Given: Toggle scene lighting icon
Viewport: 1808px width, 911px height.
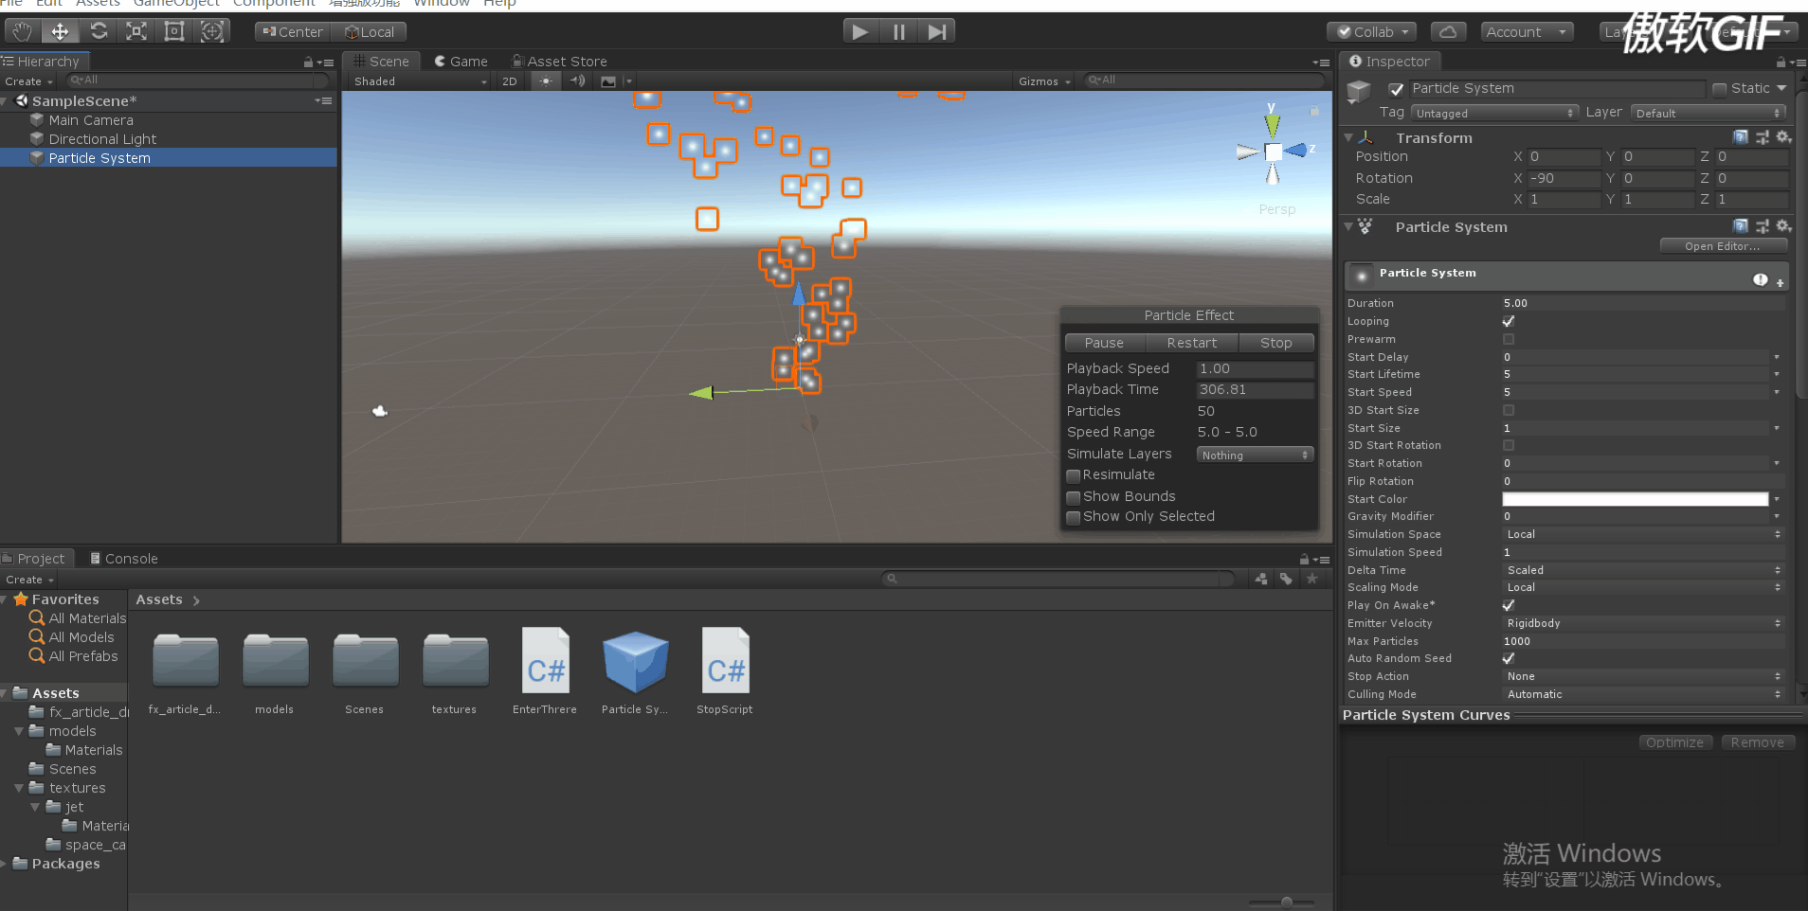Looking at the screenshot, I should [546, 80].
